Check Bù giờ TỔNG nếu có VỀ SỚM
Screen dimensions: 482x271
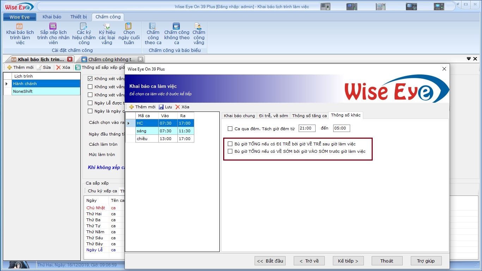coord(230,151)
